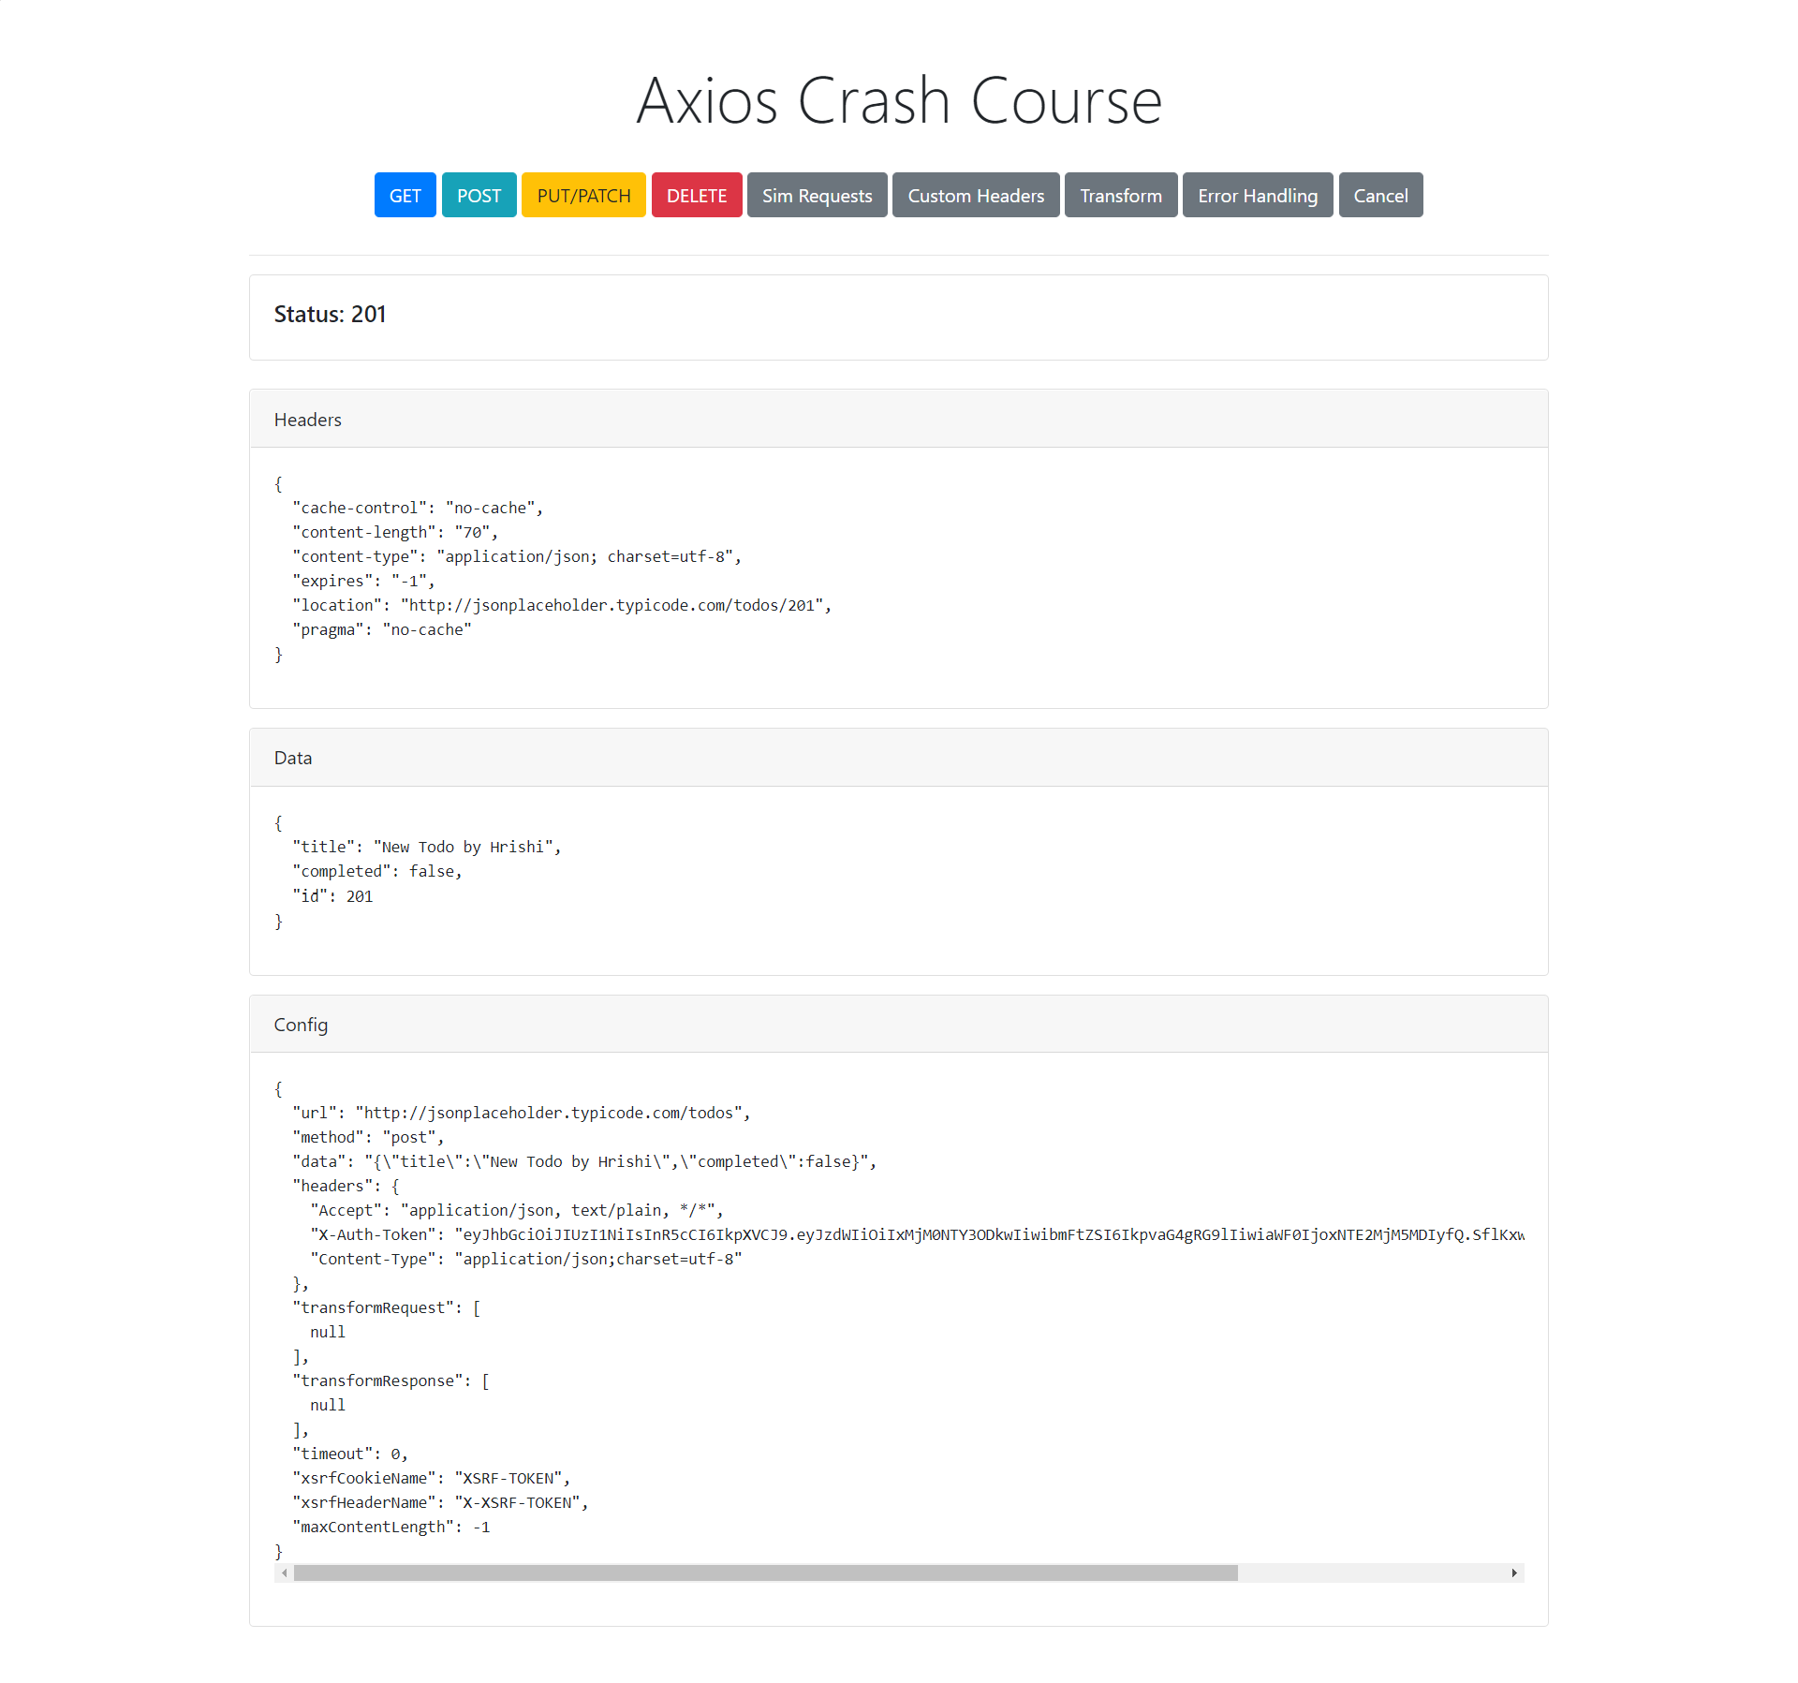Image resolution: width=1798 pixels, height=1683 pixels.
Task: Click the Transform button
Action: (x=1121, y=195)
